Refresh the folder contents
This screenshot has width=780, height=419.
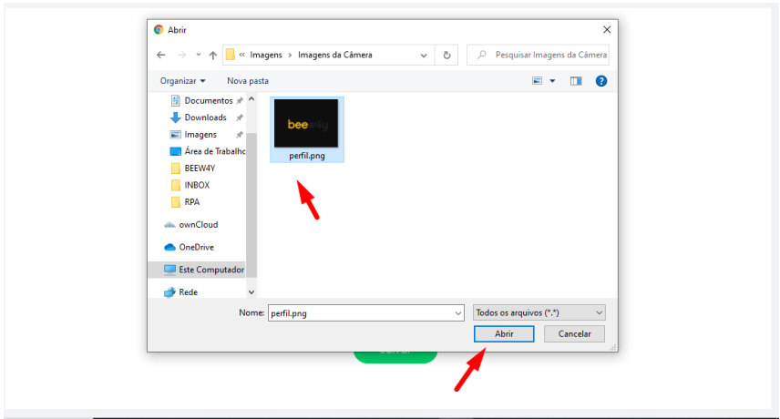point(446,56)
